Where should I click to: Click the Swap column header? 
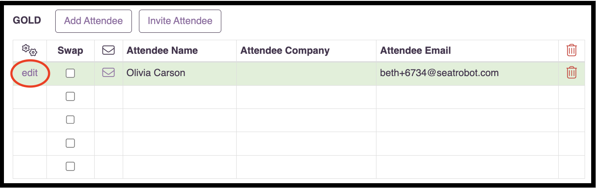70,50
